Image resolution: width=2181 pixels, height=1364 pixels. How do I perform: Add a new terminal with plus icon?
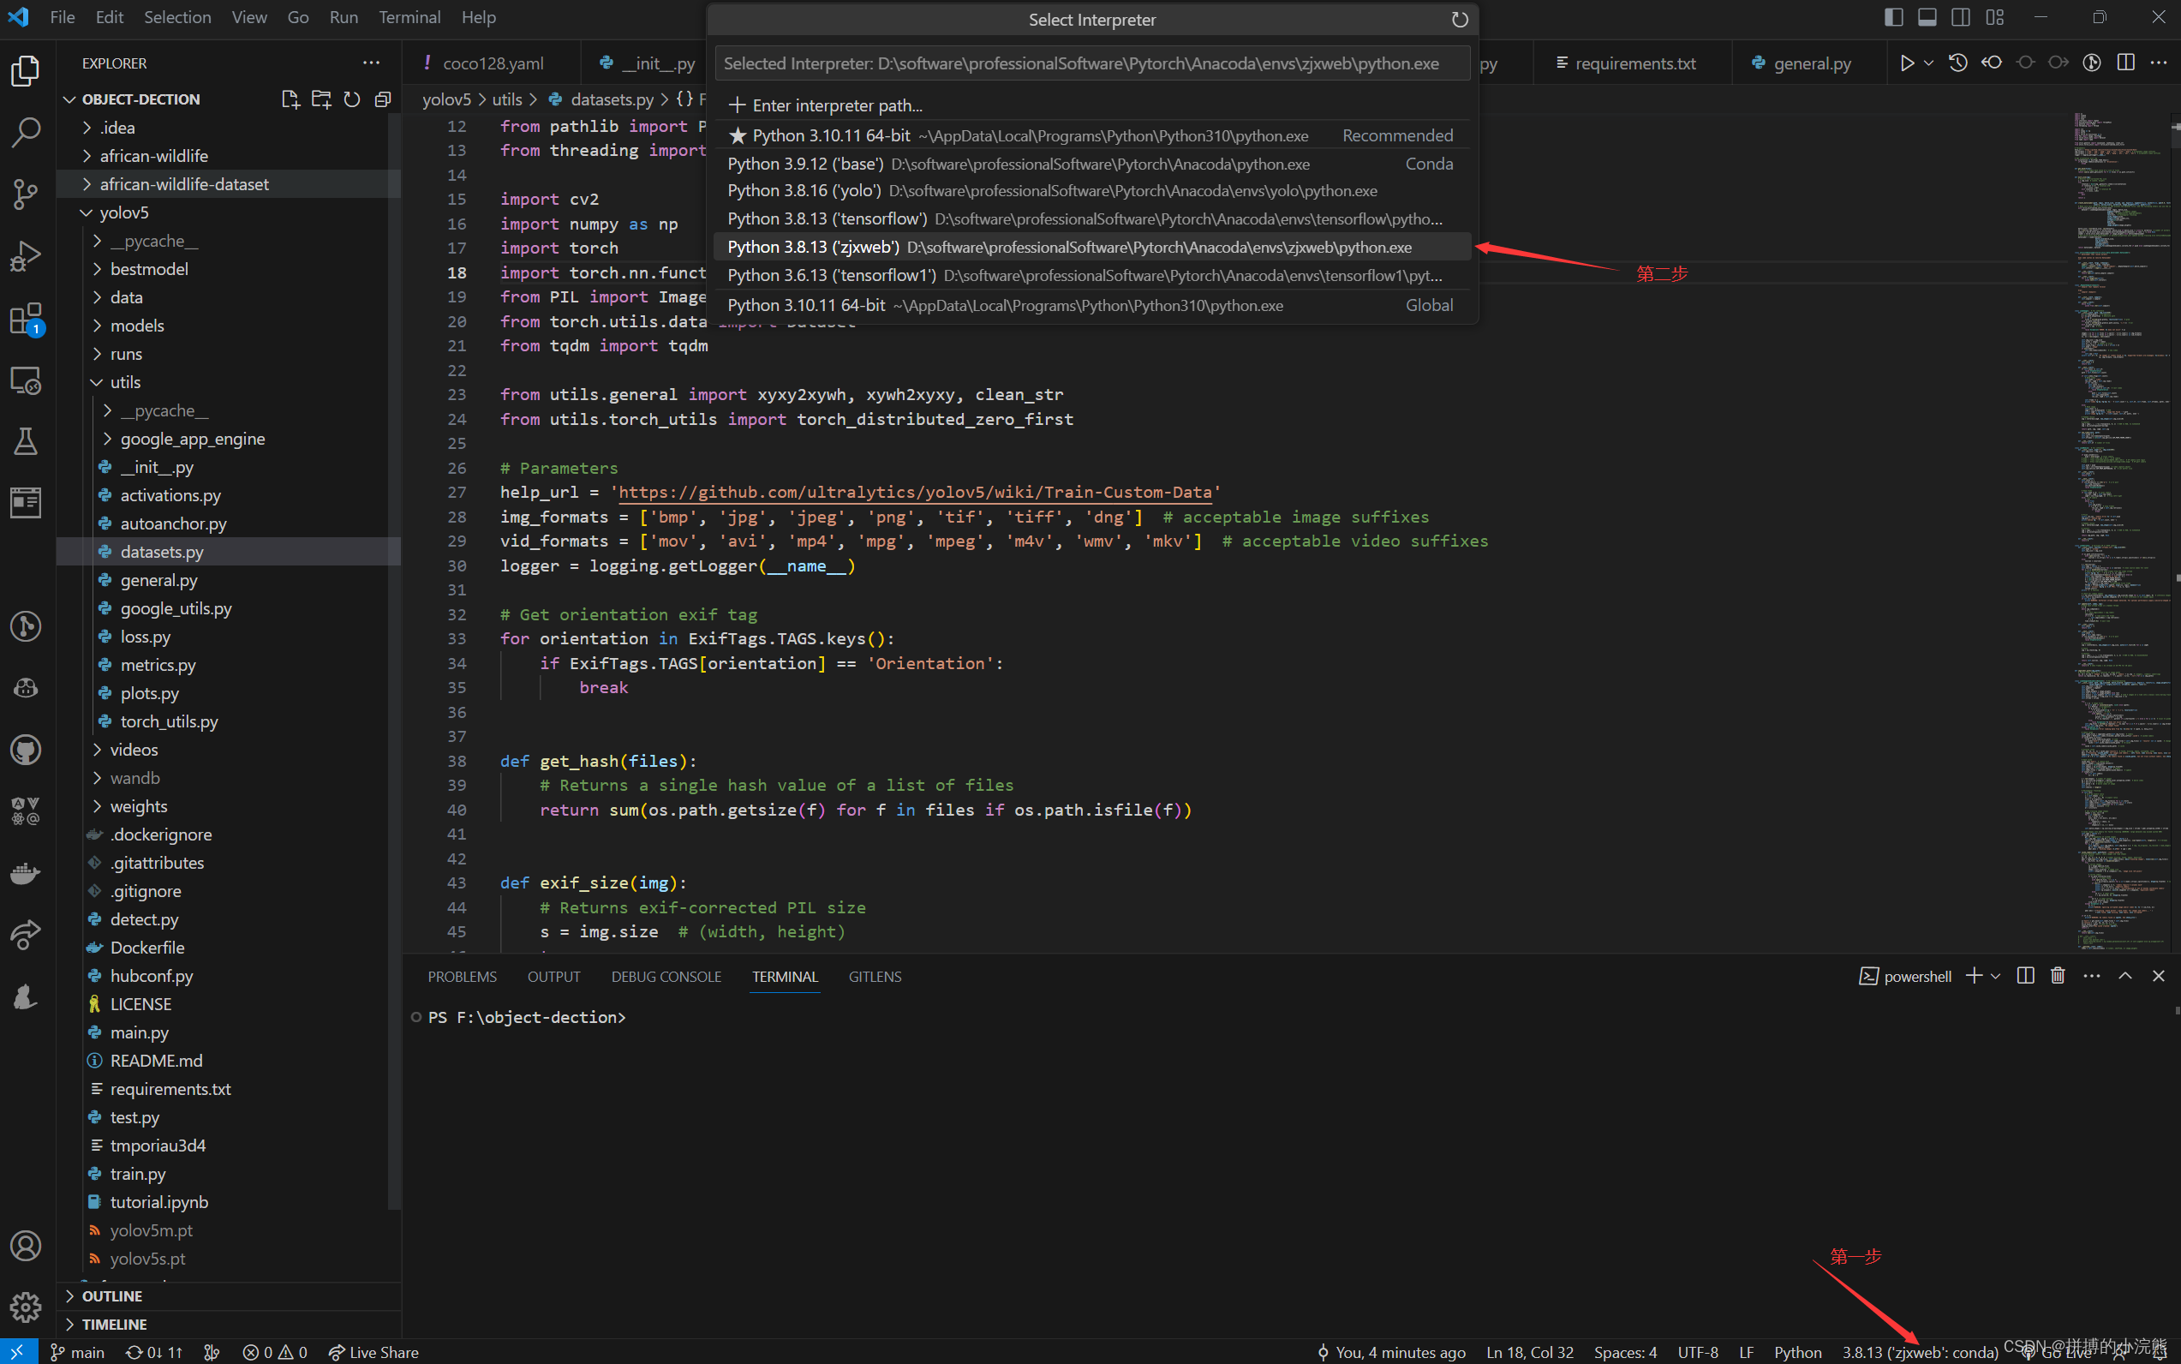[1975, 976]
